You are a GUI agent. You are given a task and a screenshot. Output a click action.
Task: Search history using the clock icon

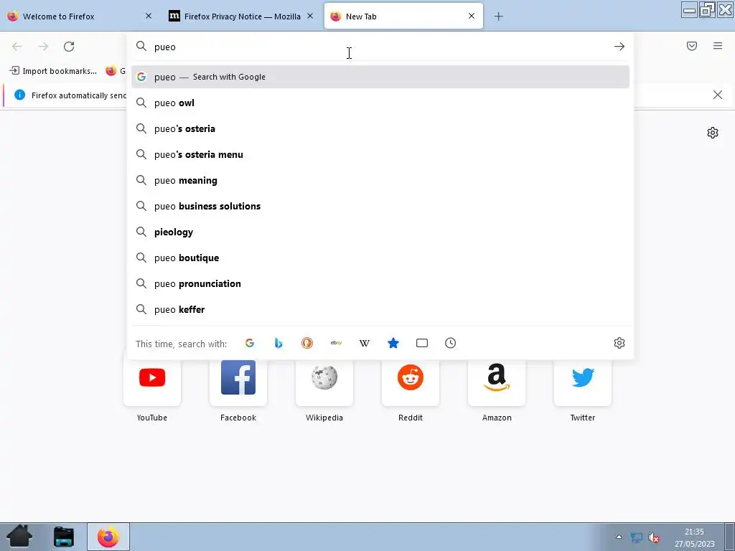coord(451,343)
